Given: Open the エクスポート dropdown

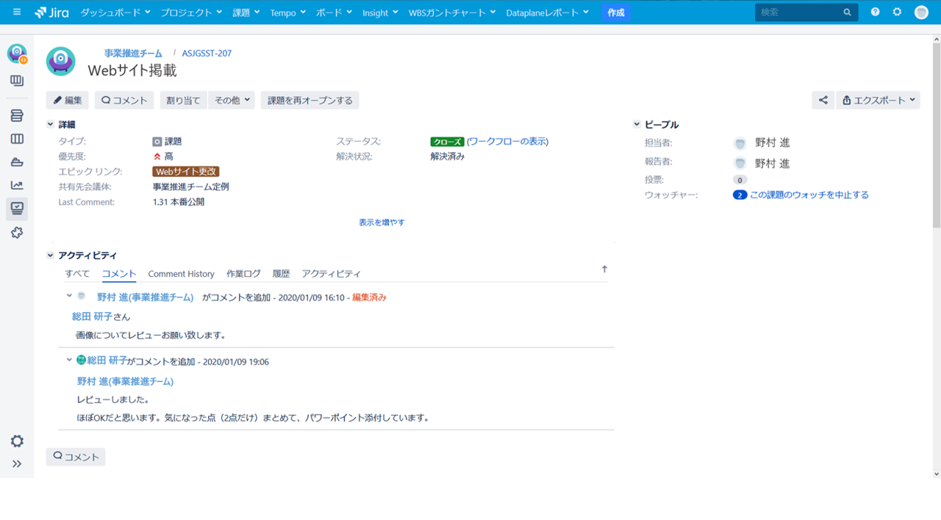Looking at the screenshot, I should point(878,101).
